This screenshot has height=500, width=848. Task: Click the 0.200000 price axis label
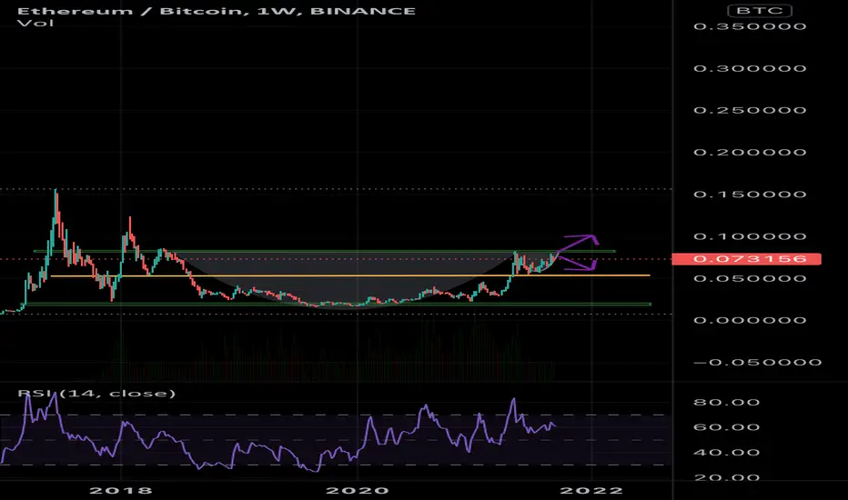tap(750, 153)
